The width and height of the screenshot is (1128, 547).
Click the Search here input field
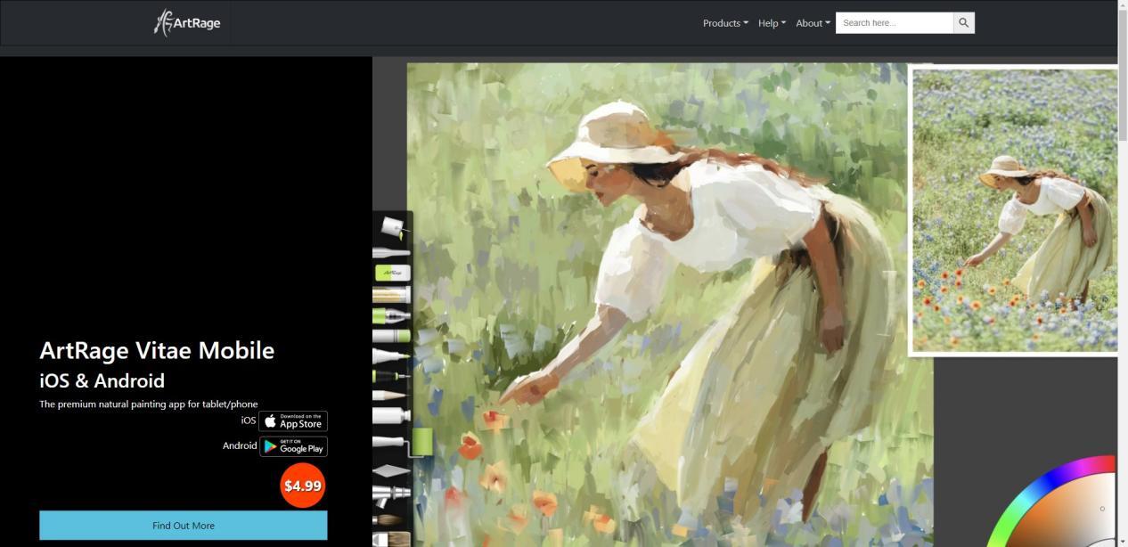(x=895, y=23)
